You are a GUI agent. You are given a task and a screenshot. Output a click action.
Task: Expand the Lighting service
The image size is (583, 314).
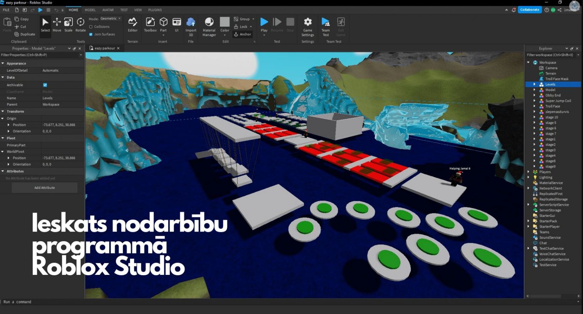tap(529, 177)
